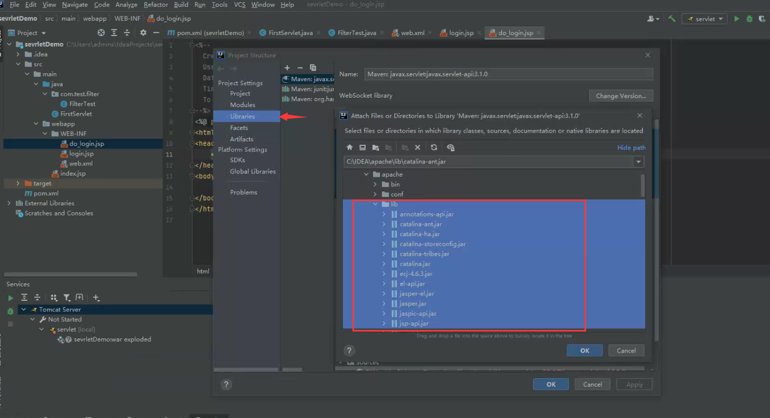770x418 pixels.
Task: Click Open in New Tab icon in Services
Action: click(79, 298)
